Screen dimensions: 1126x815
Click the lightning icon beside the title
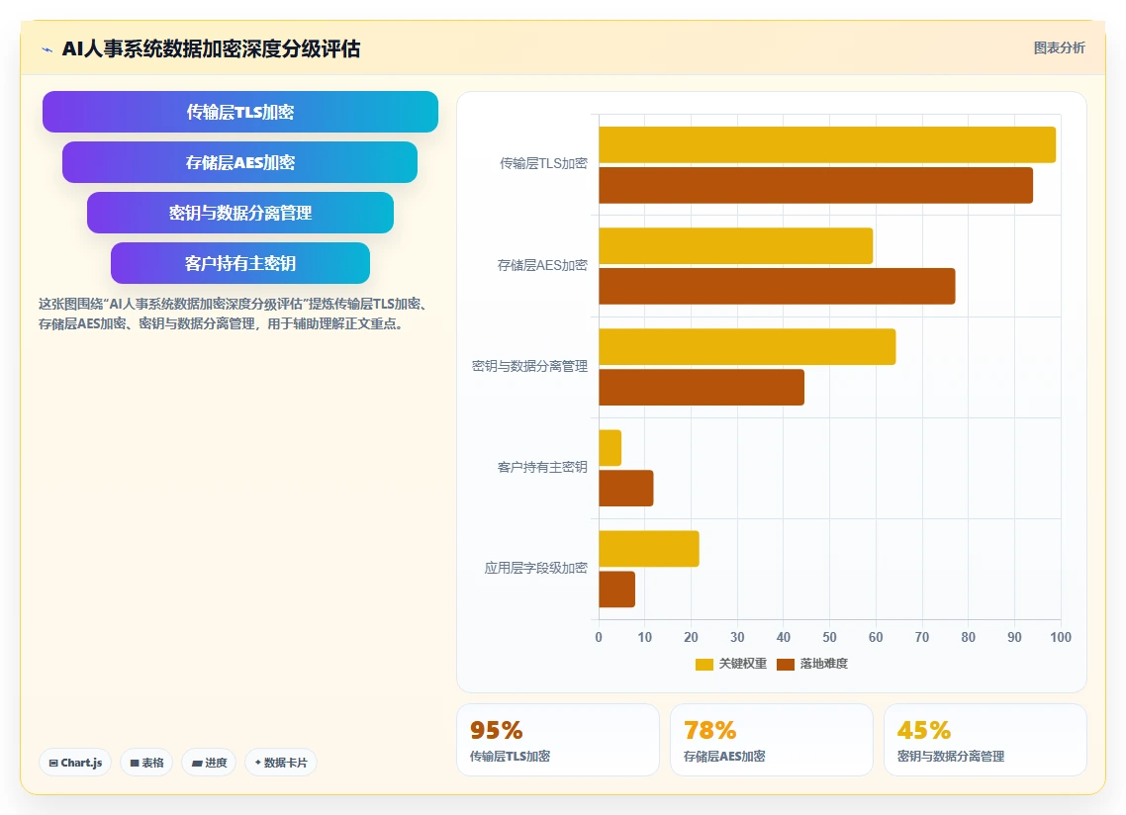47,49
